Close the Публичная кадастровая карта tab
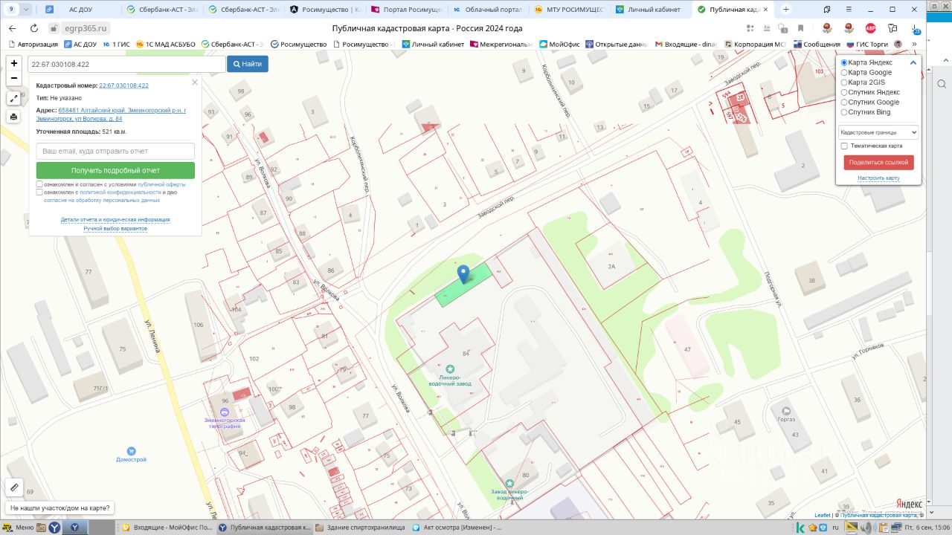This screenshot has height=535, width=952. point(766,10)
